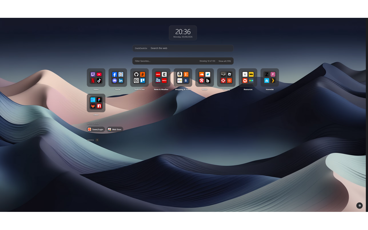
Task: Open the Stack Overflow icon in Tools & Dev
Action: pyautogui.click(x=143, y=74)
